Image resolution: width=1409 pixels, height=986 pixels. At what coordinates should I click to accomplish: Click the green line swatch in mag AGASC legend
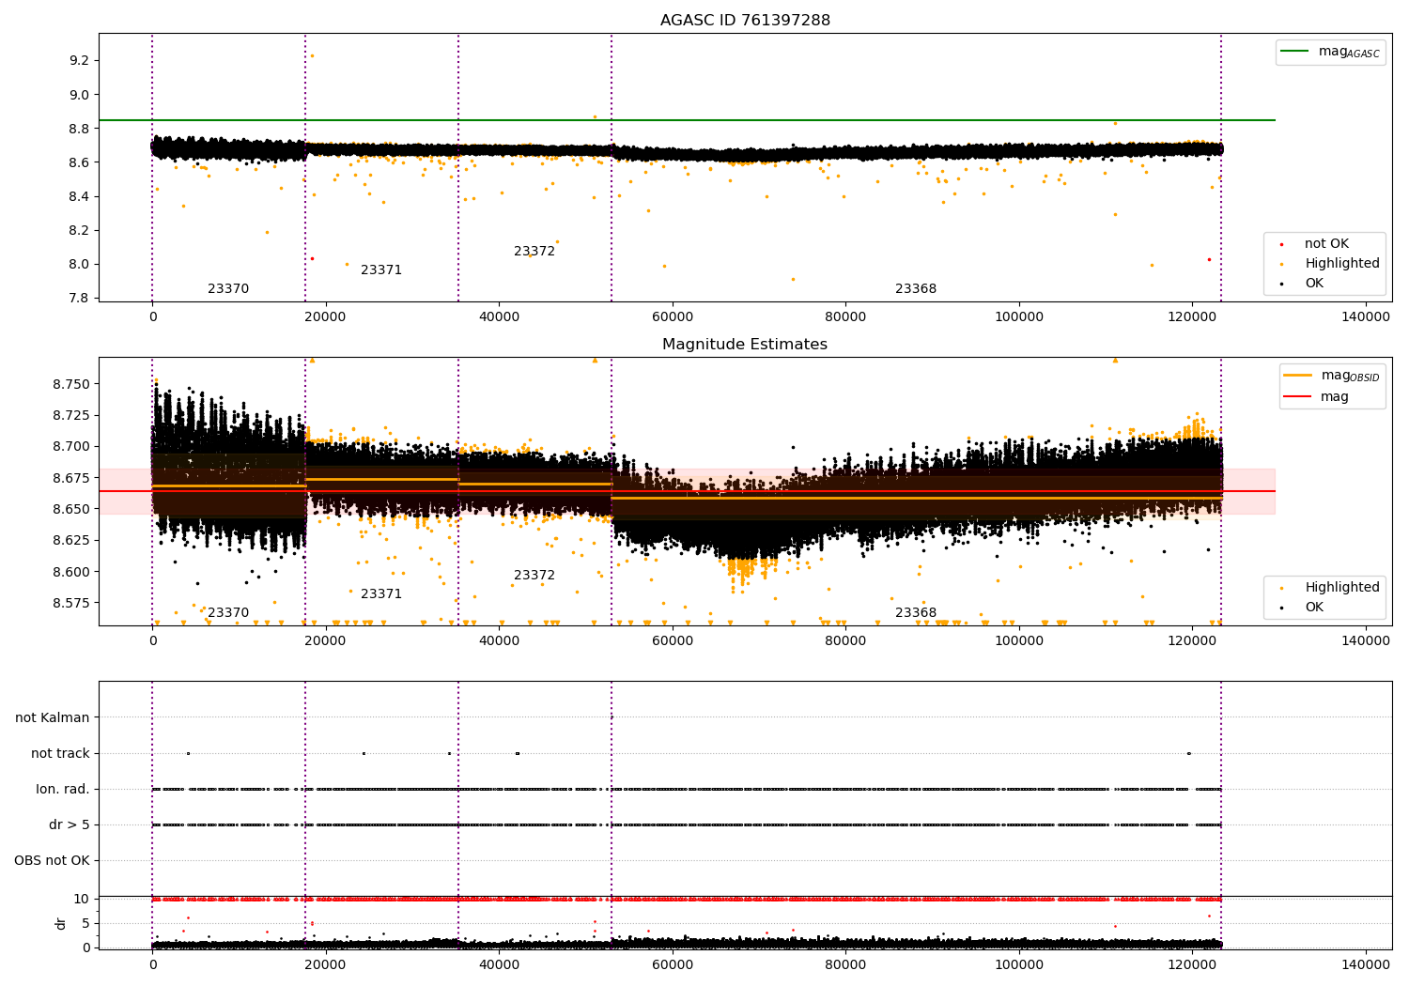pos(1295,52)
